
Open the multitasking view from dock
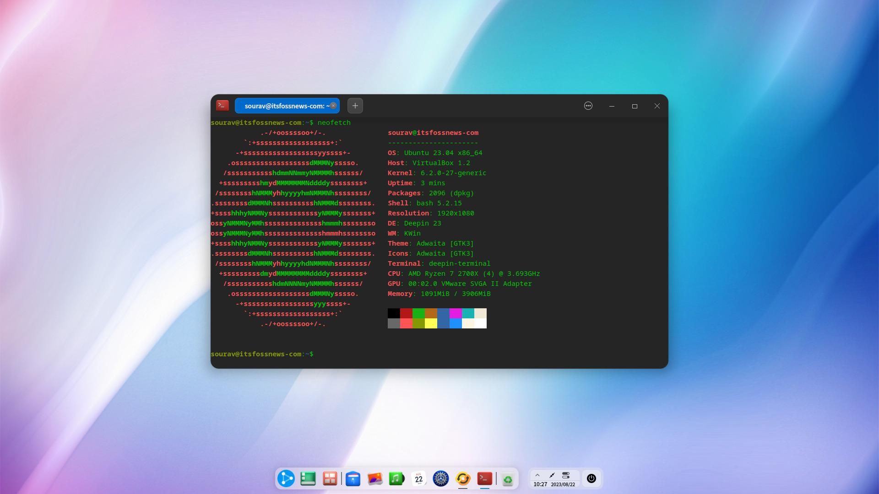330,479
